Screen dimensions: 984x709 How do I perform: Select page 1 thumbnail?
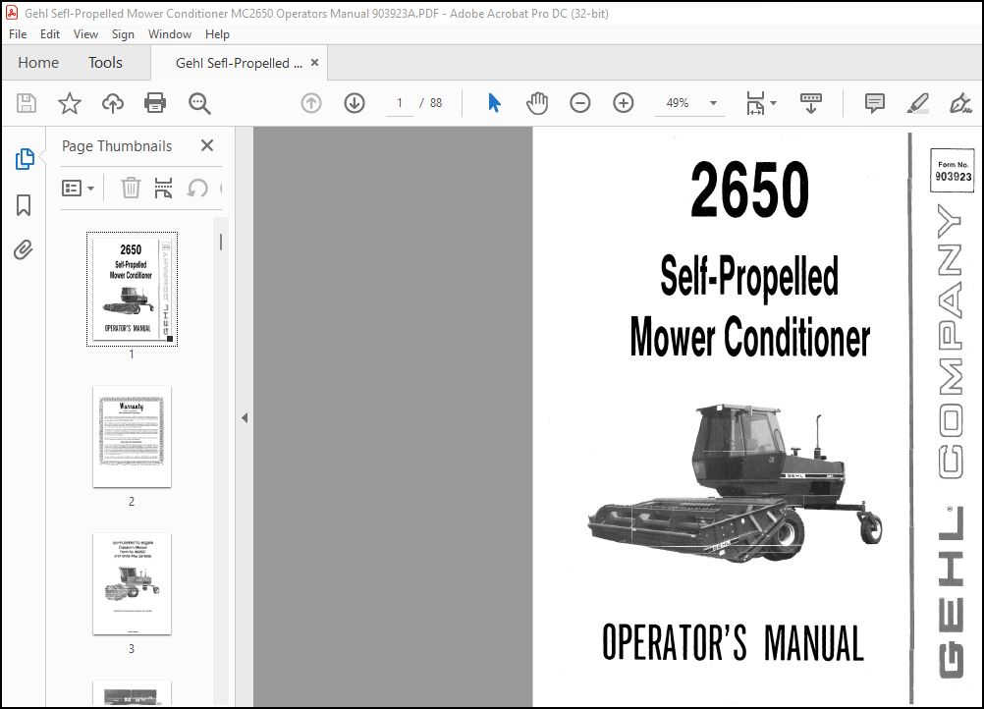tap(132, 290)
